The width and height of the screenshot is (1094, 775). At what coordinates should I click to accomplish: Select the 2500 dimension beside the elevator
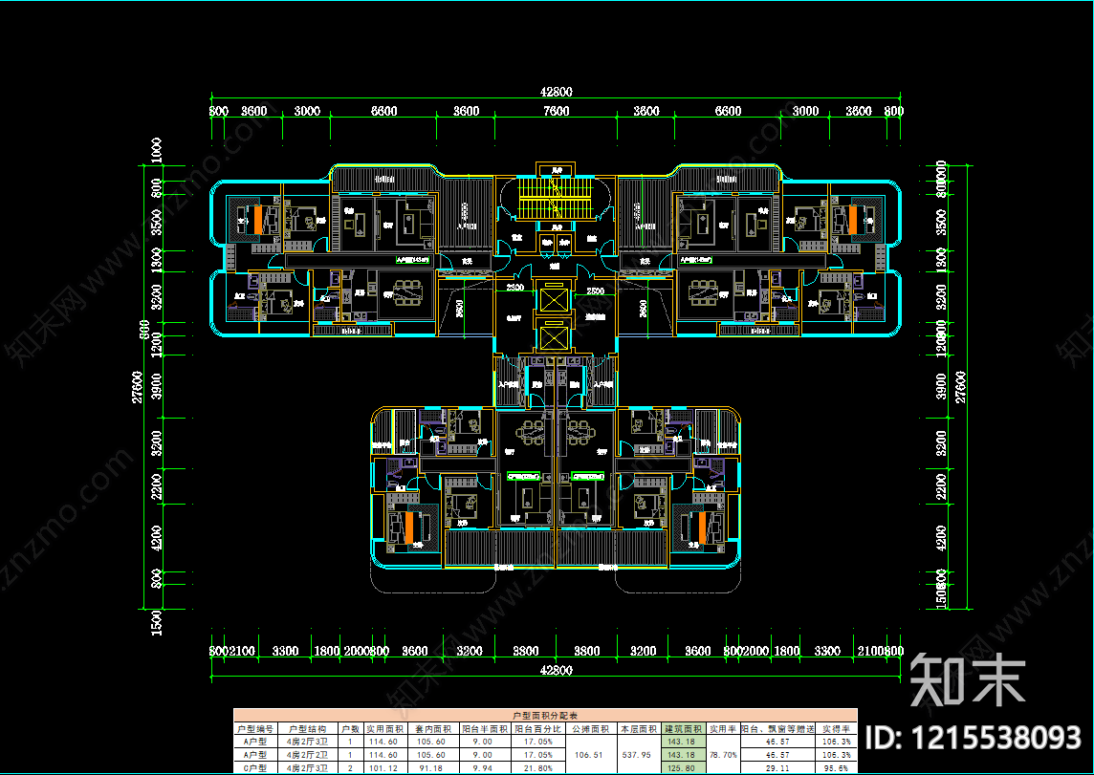click(x=595, y=291)
